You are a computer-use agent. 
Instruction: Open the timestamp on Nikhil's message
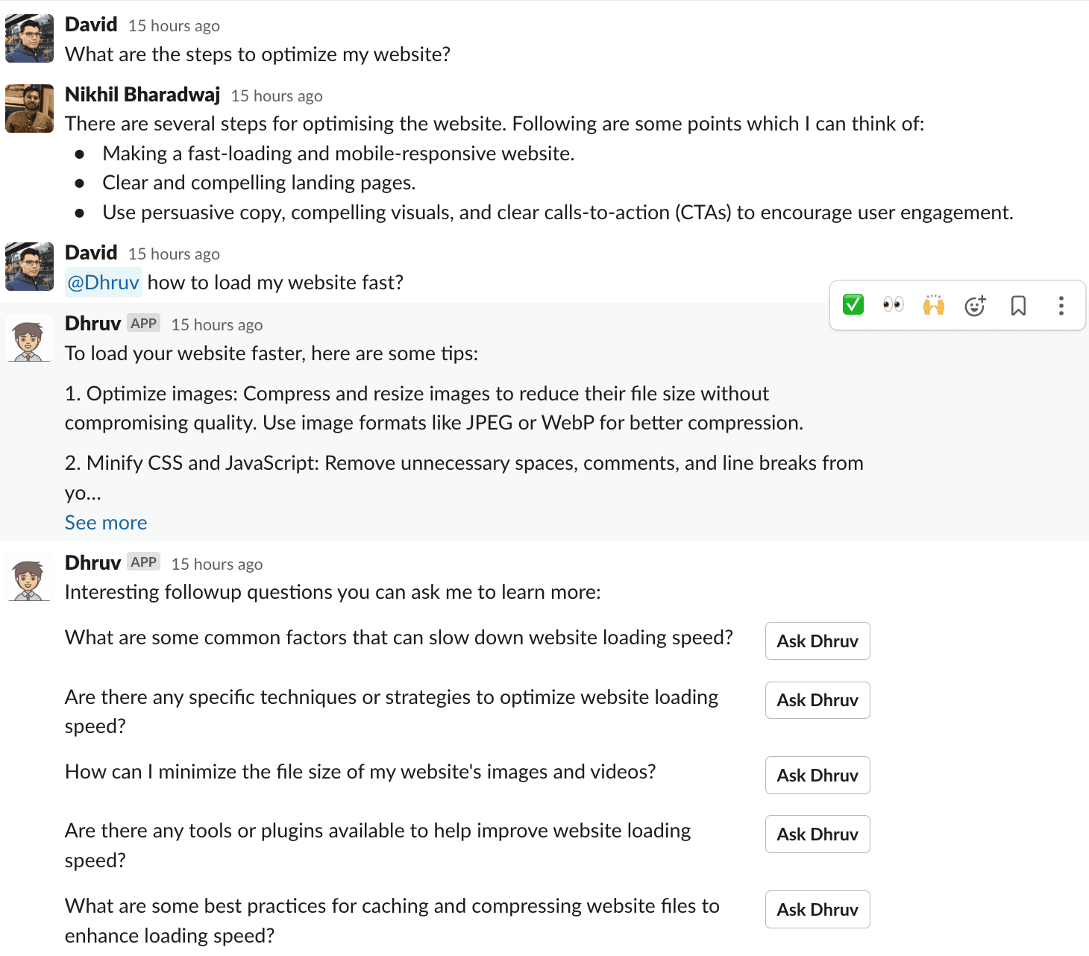click(x=277, y=96)
